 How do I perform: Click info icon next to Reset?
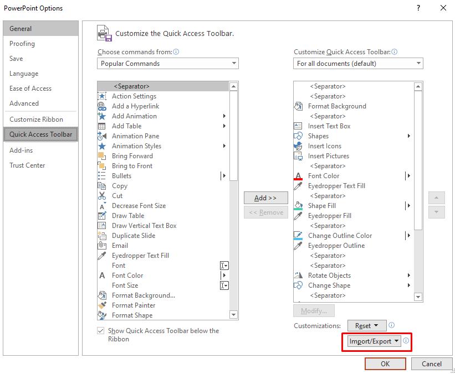point(391,325)
